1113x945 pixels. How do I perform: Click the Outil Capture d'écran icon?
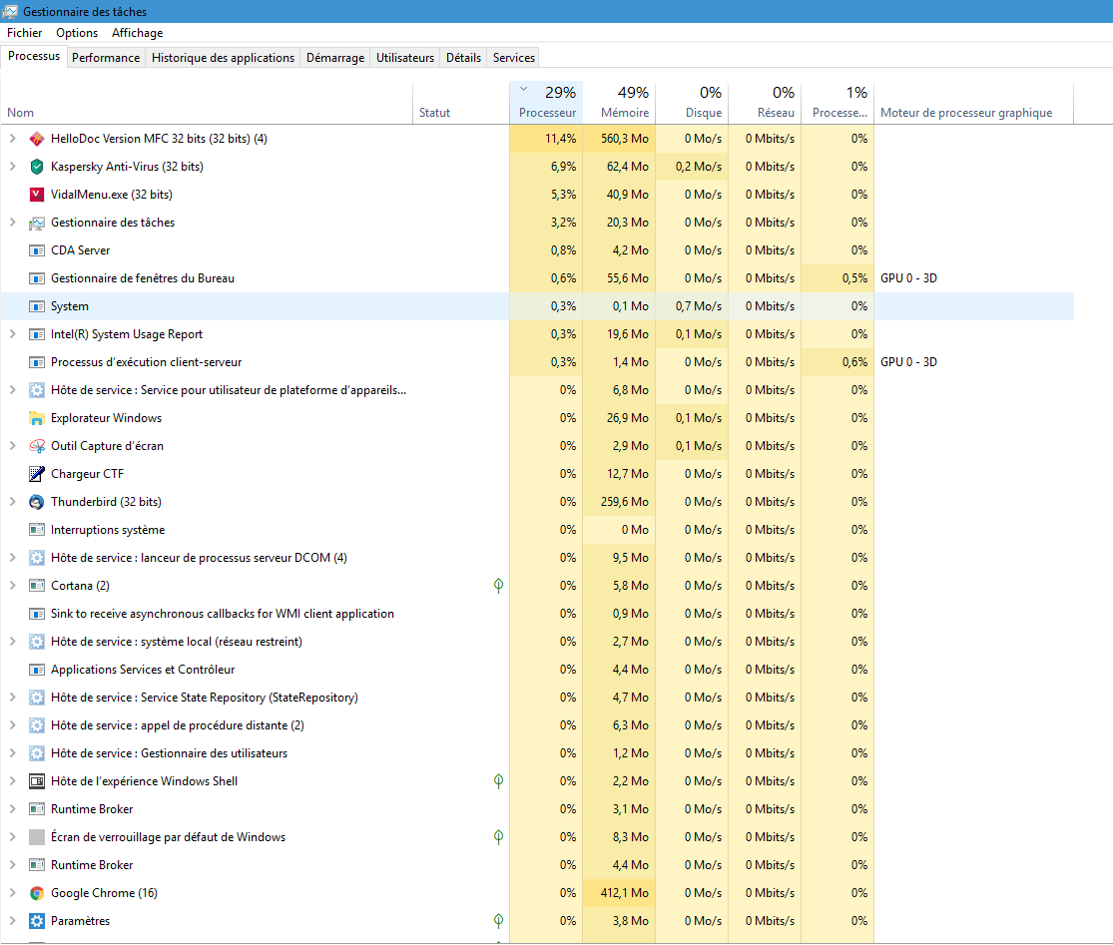(x=37, y=446)
